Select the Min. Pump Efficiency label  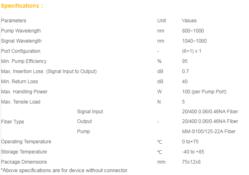point(24,61)
